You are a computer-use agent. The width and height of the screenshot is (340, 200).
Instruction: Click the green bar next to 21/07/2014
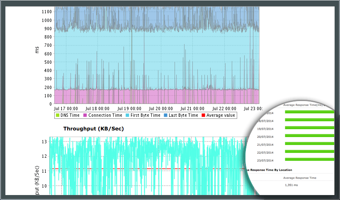(x=310, y=144)
